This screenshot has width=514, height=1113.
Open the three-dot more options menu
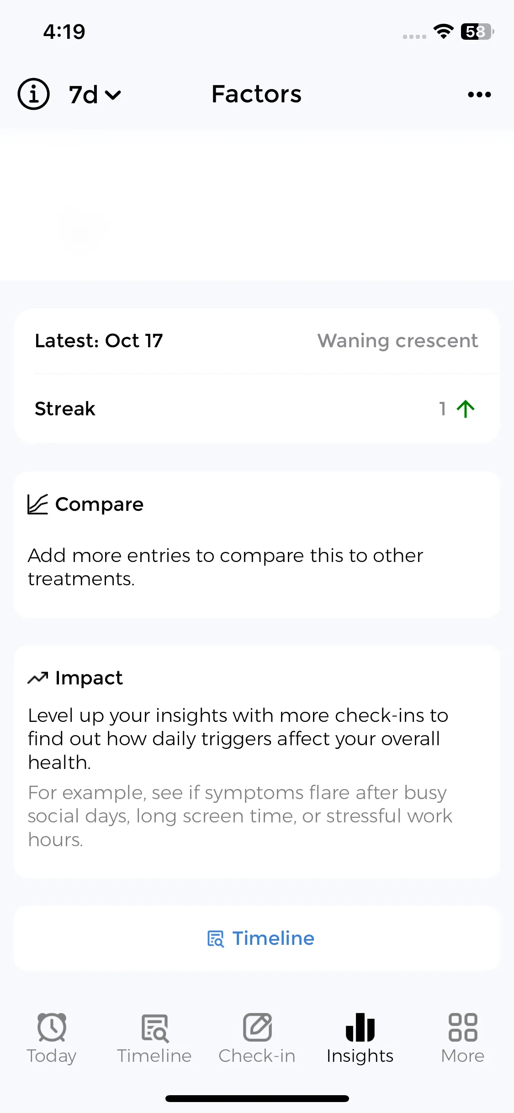click(x=479, y=95)
